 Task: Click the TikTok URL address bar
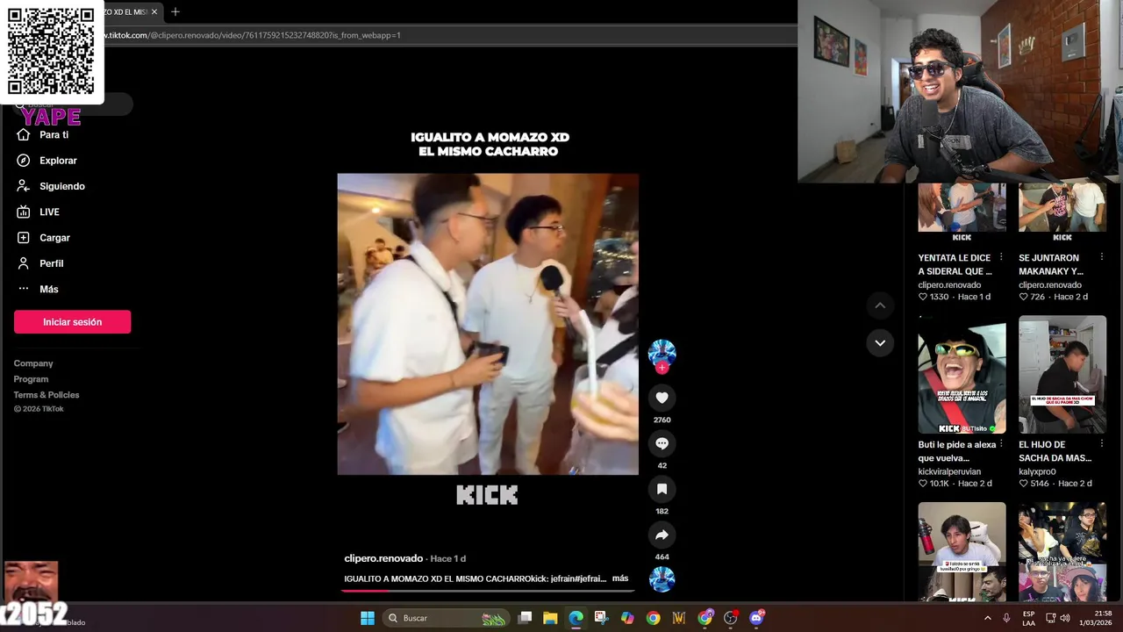(x=447, y=35)
